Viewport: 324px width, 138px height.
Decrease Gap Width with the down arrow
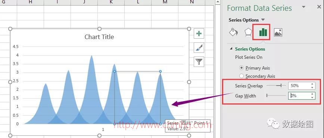pos(312,97)
